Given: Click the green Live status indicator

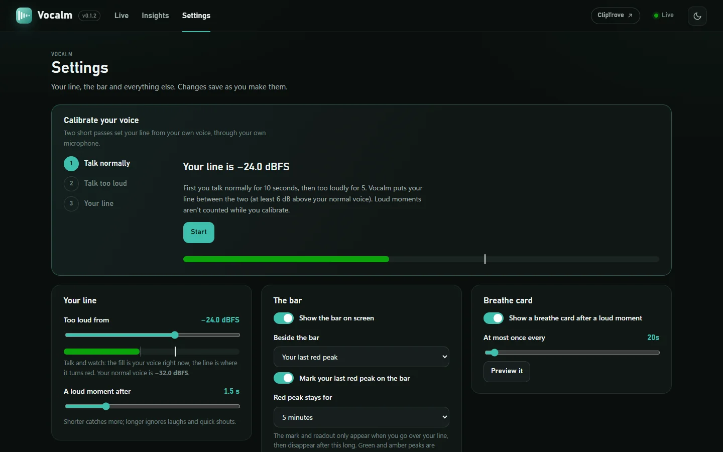Looking at the screenshot, I should [x=663, y=16].
